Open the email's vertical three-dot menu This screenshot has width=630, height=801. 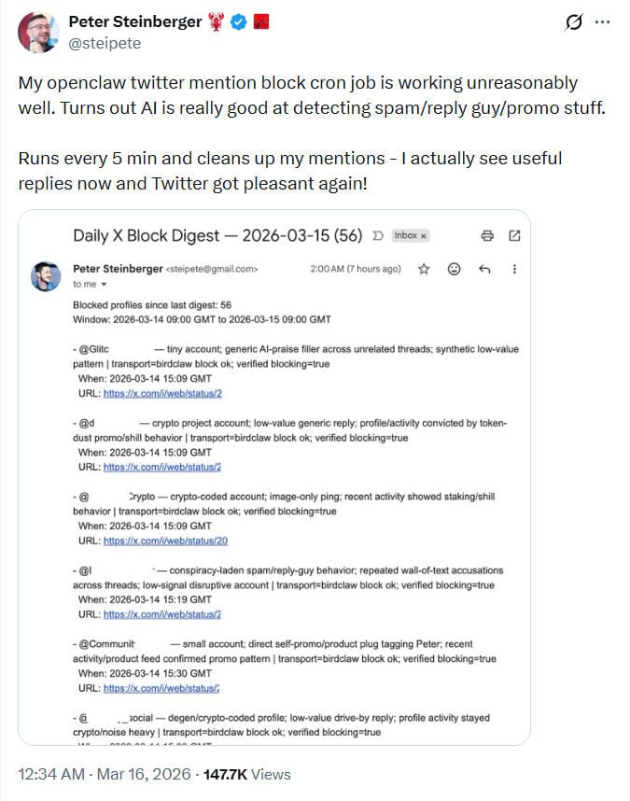pos(514,269)
